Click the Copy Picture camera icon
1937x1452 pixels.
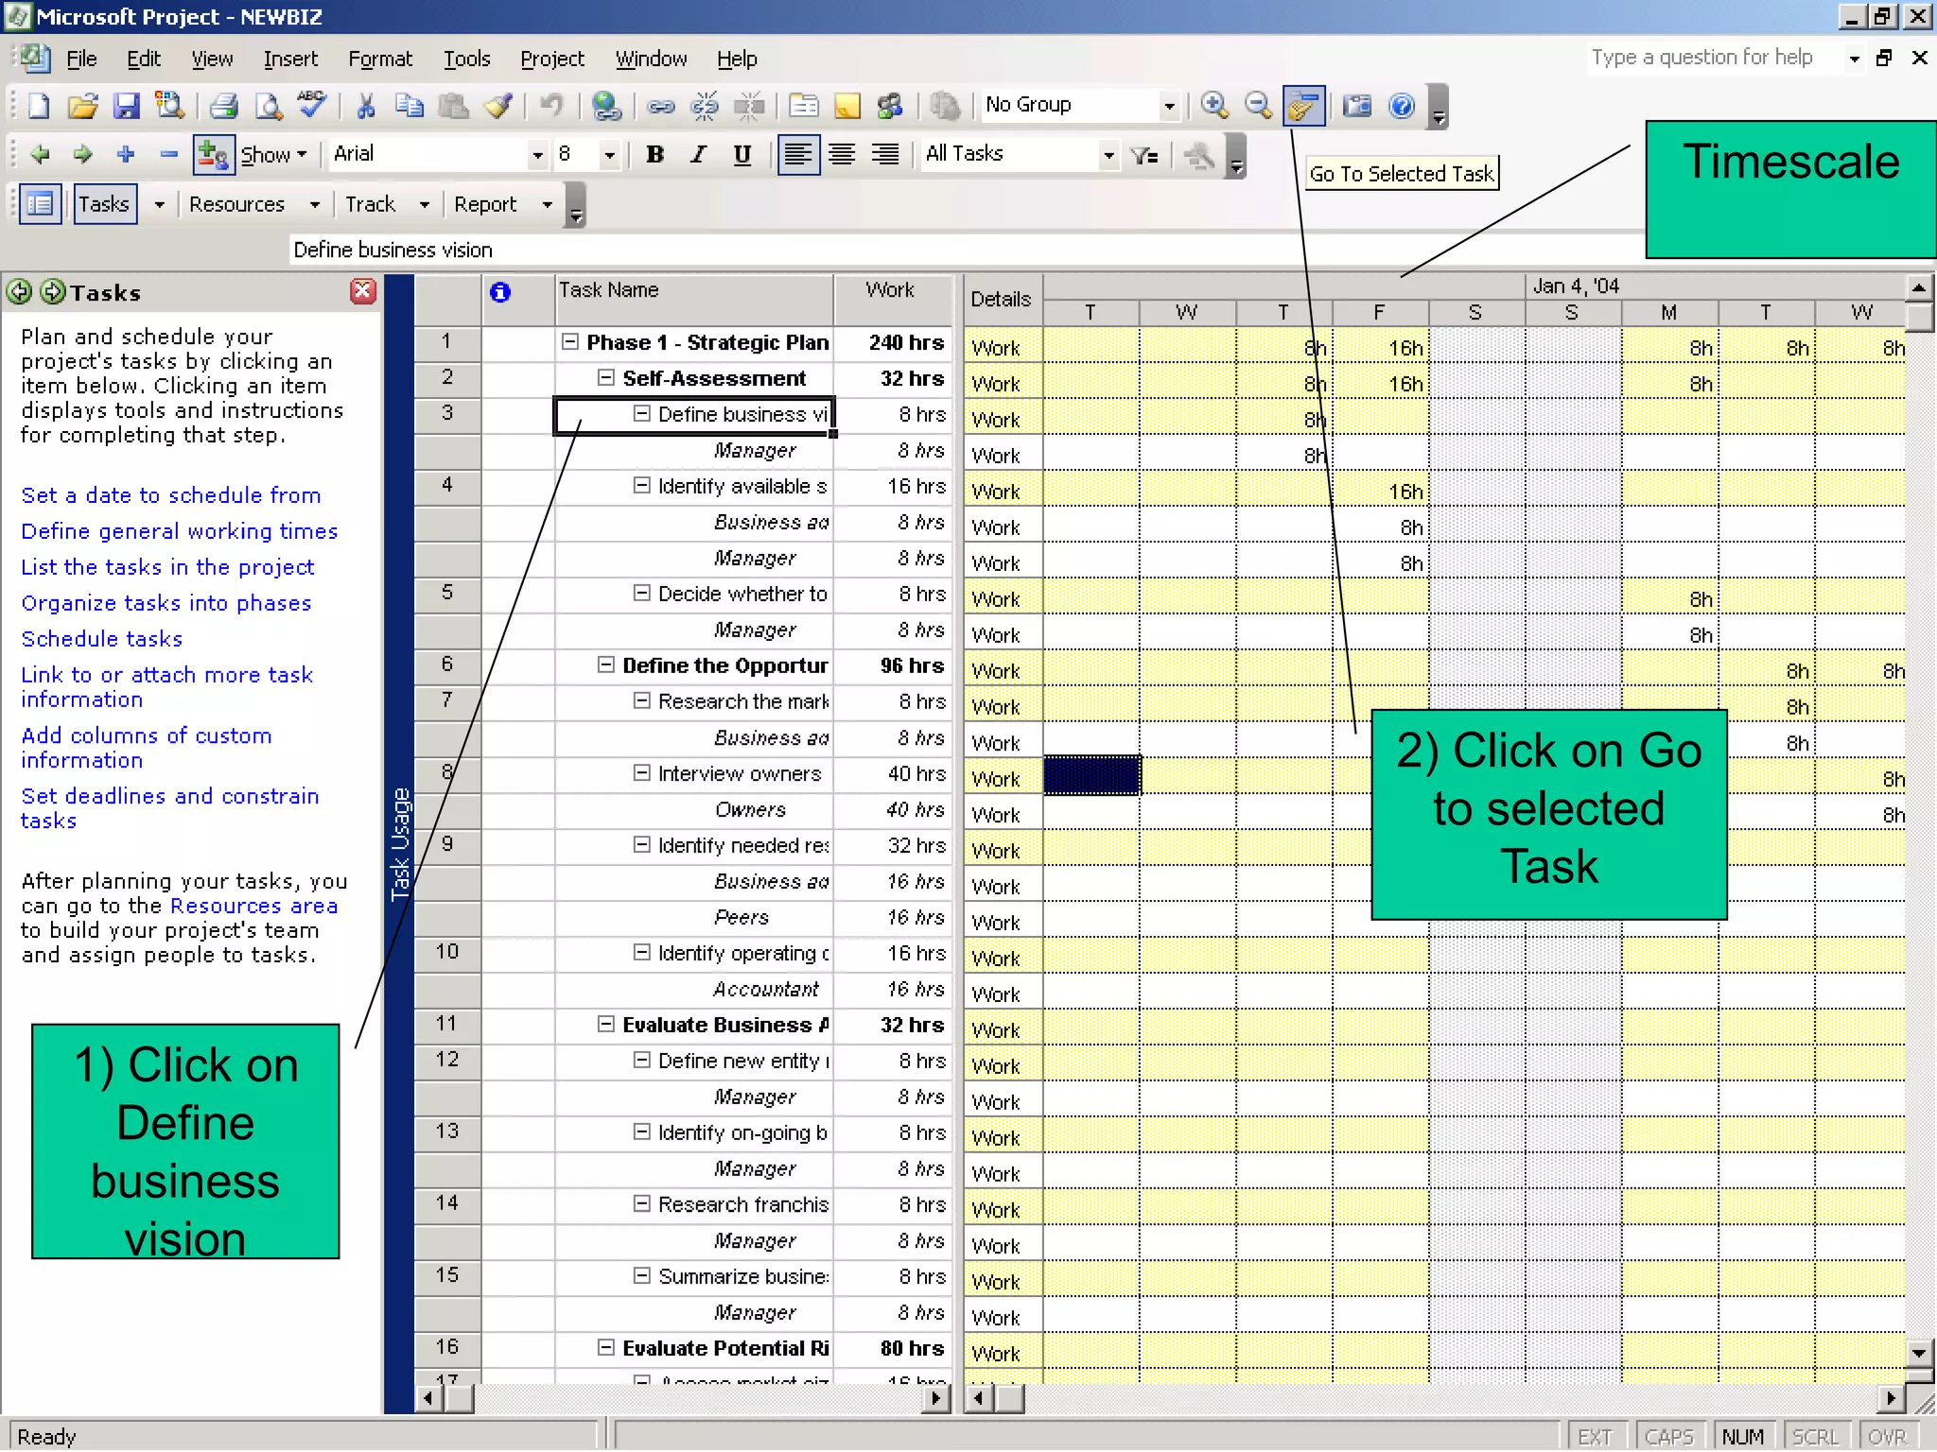tap(1357, 105)
